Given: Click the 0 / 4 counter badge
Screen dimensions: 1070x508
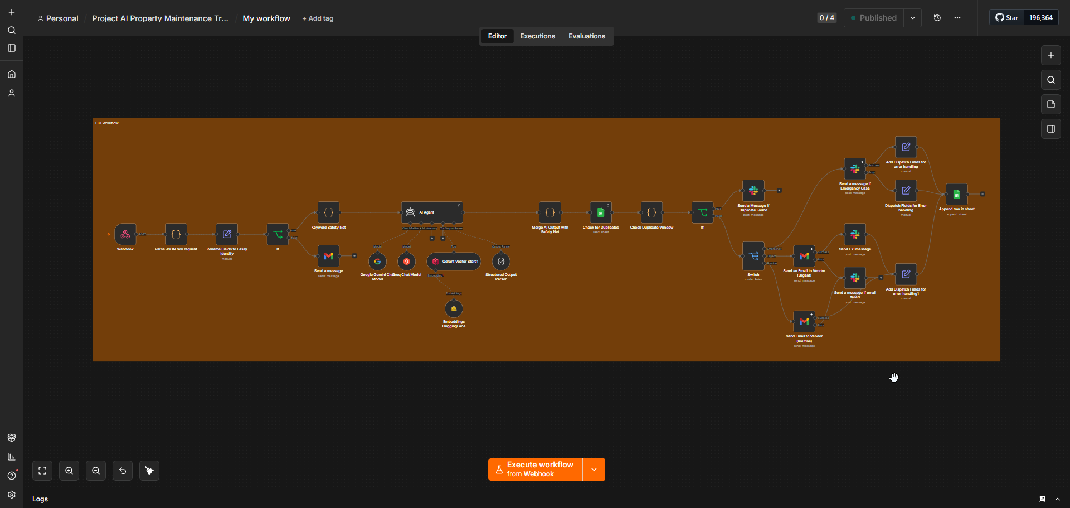Looking at the screenshot, I should [826, 18].
